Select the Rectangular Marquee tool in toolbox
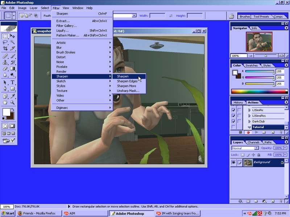Image resolution: width=290 pixels, height=217 pixels. pos(5,36)
